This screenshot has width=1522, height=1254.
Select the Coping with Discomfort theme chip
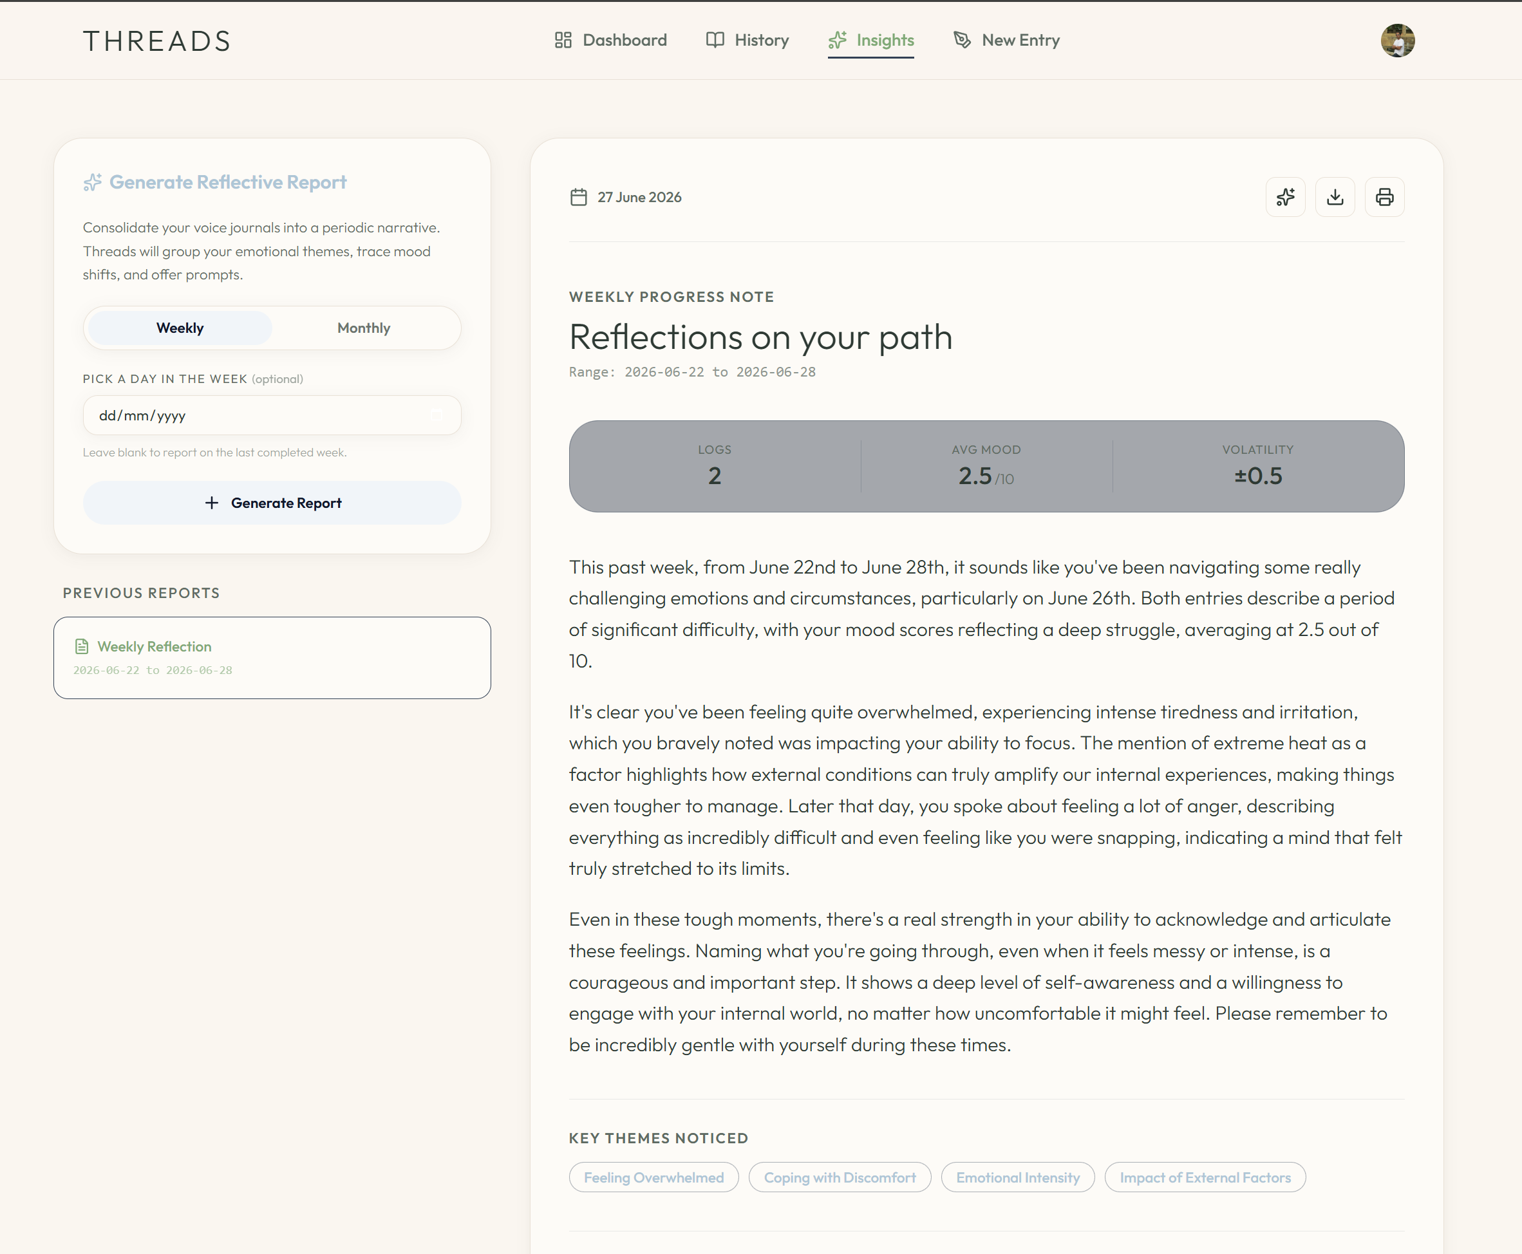click(x=840, y=1177)
